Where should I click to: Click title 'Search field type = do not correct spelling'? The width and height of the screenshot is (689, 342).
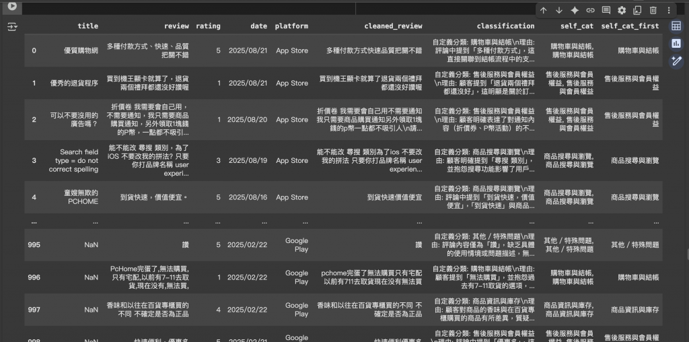73,160
